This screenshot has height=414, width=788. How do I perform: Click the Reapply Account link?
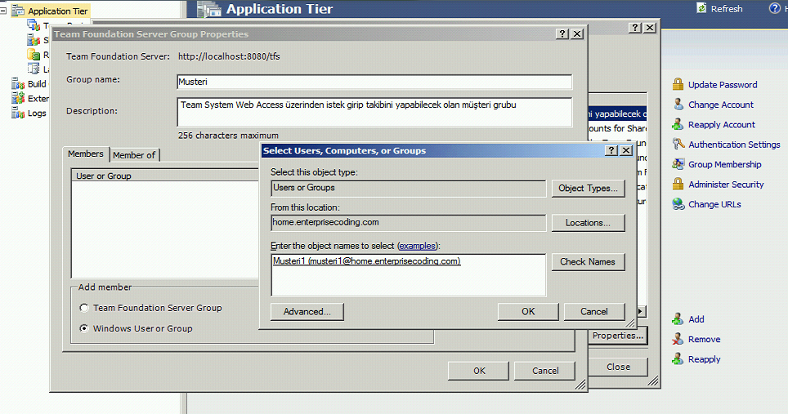pos(722,124)
